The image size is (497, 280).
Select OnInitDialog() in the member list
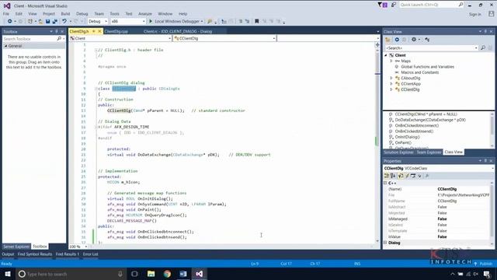tap(407, 137)
